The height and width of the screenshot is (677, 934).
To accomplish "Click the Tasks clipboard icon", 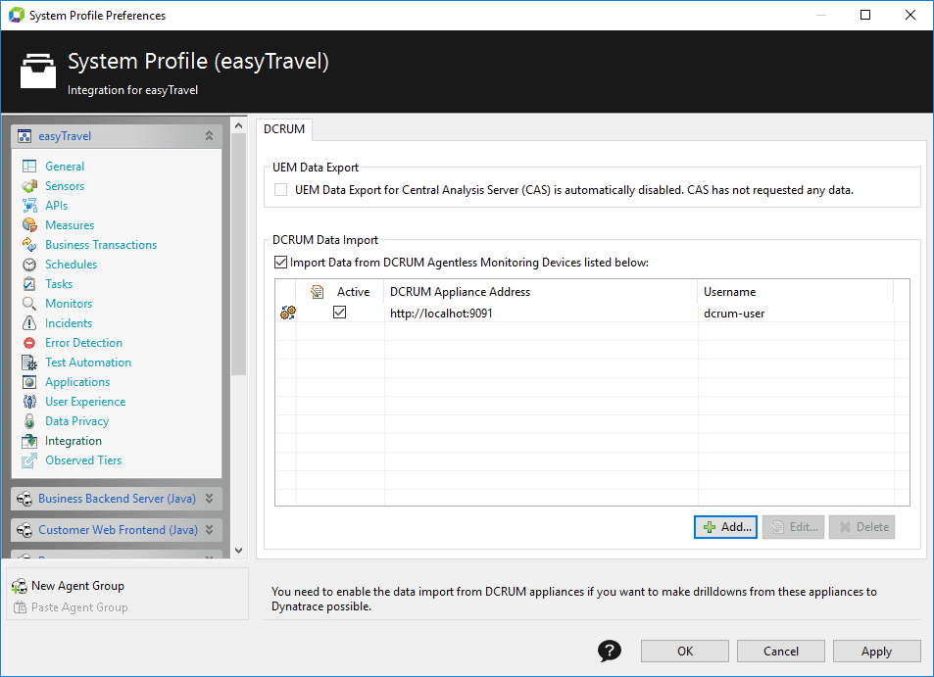I will click(29, 284).
